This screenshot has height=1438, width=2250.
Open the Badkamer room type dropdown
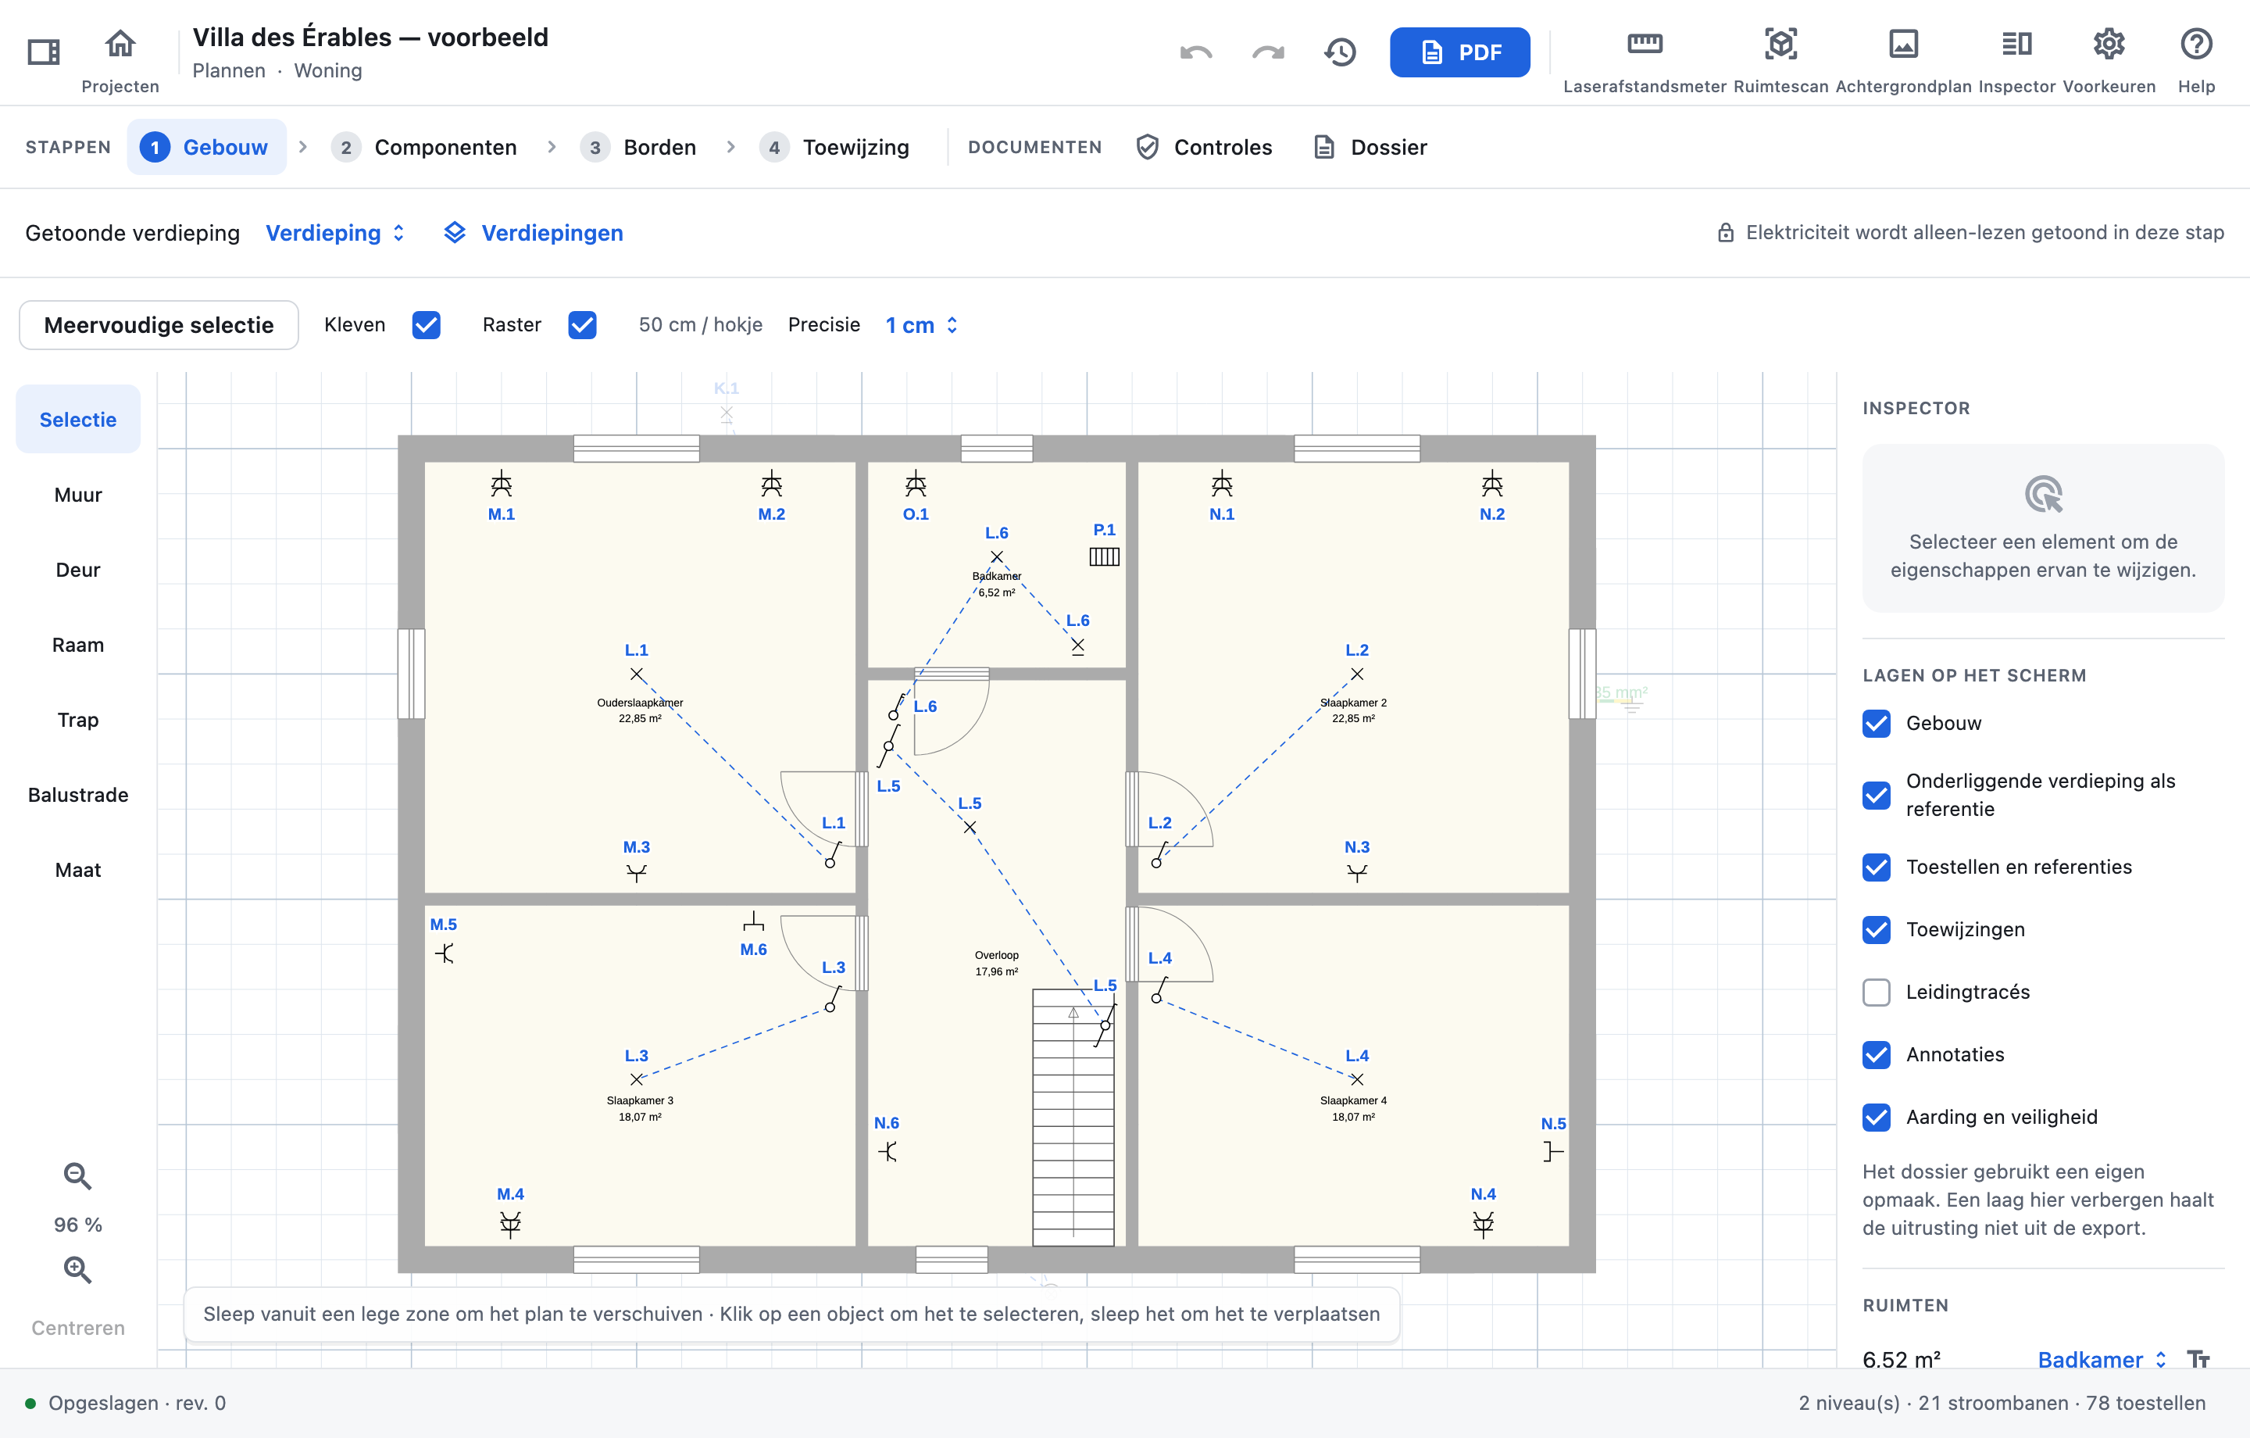2102,1358
